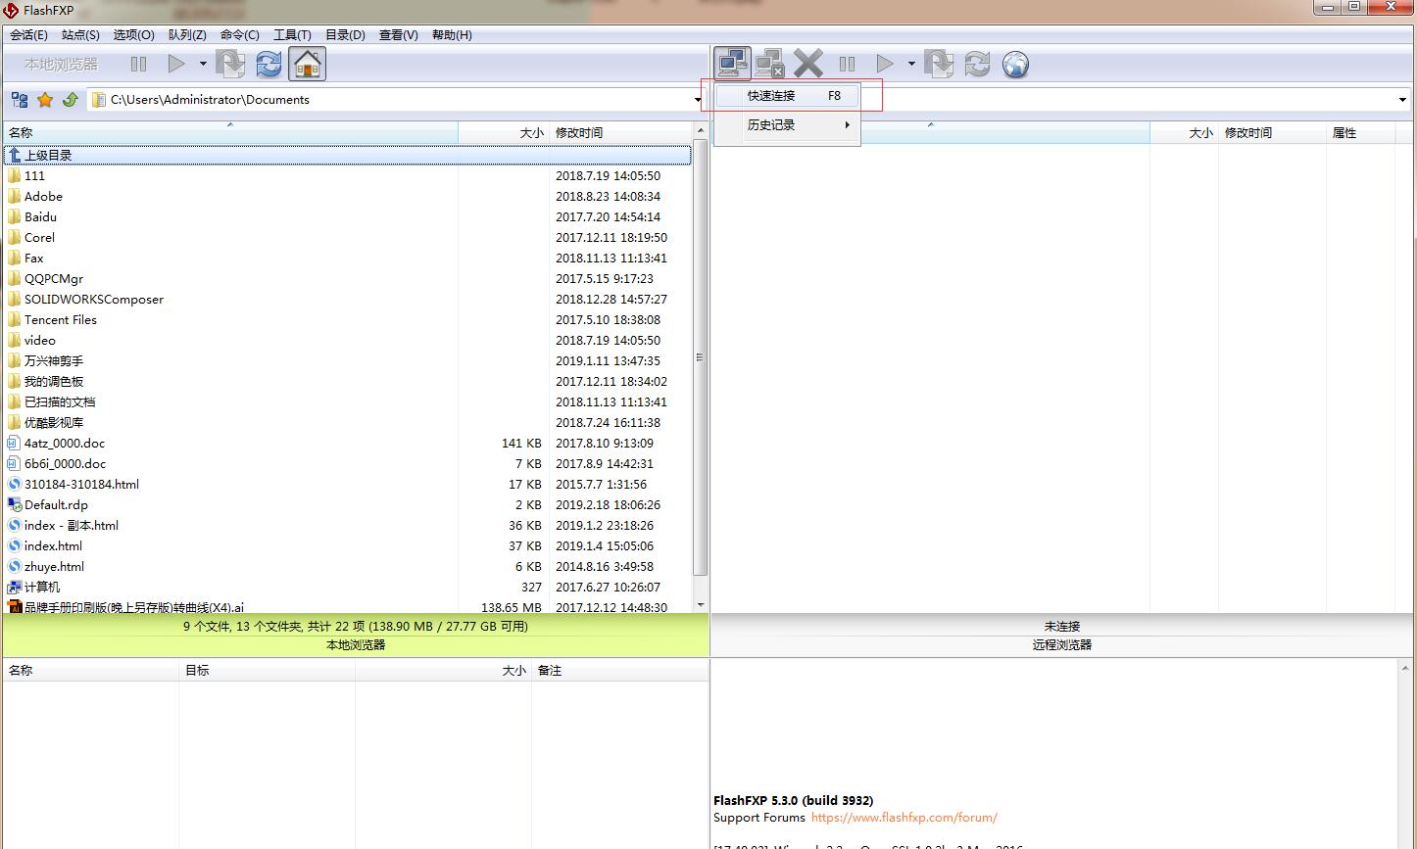The height and width of the screenshot is (849, 1417).
Task: Click the local Home folder icon
Action: tap(308, 65)
